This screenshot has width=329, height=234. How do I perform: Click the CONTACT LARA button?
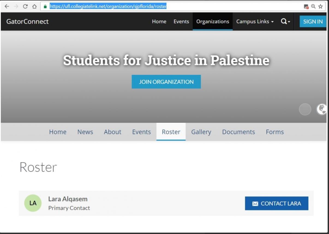(x=277, y=203)
